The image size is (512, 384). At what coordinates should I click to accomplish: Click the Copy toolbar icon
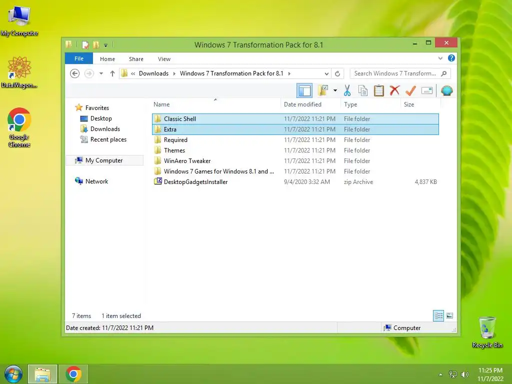pyautogui.click(x=363, y=90)
